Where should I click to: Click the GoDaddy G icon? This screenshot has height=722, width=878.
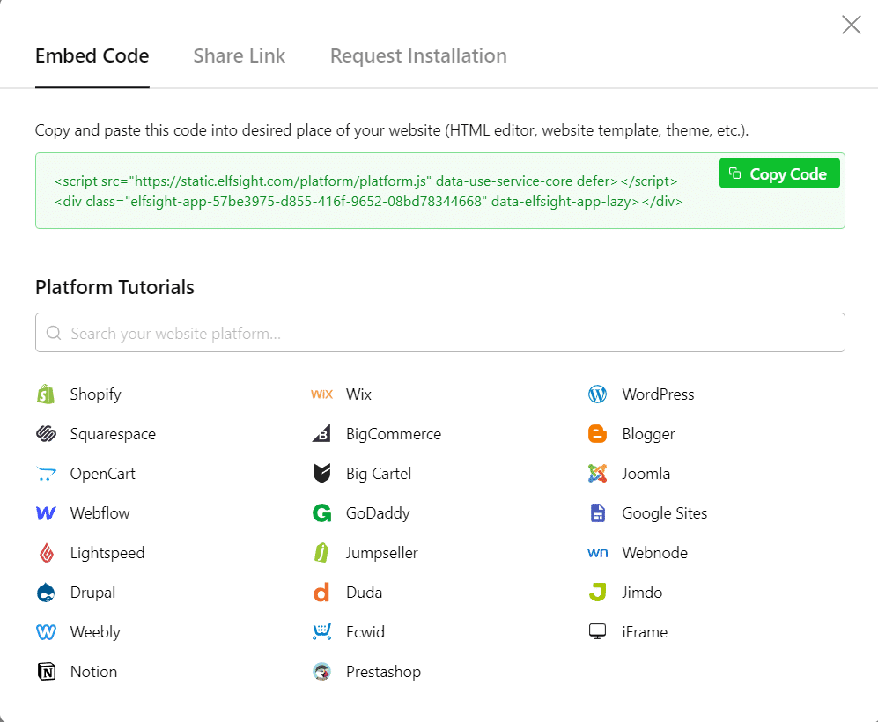(x=322, y=512)
